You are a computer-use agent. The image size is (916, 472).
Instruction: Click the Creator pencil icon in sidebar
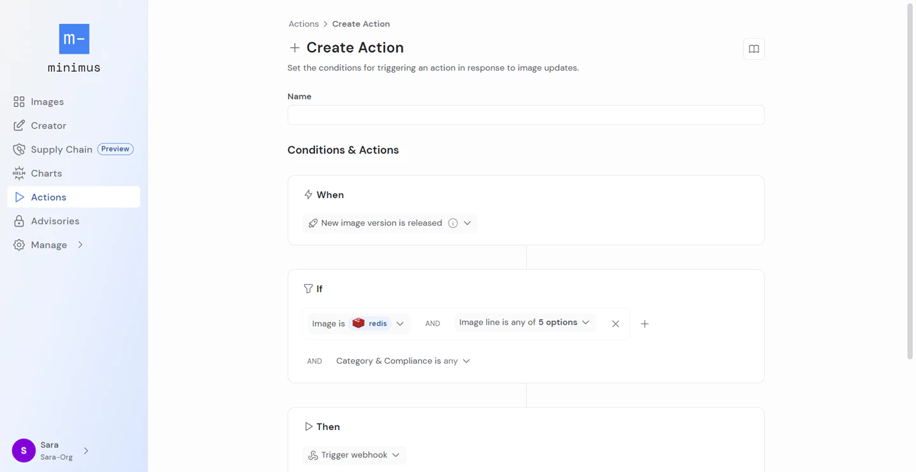[x=20, y=125]
